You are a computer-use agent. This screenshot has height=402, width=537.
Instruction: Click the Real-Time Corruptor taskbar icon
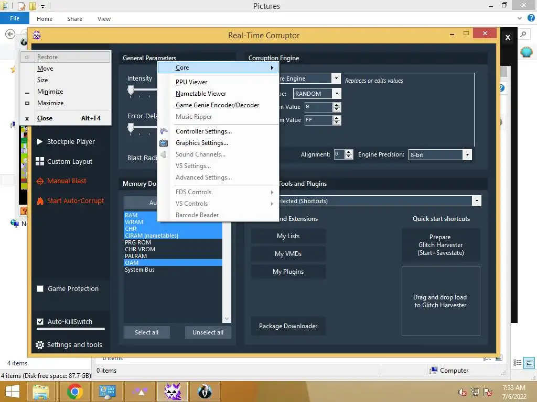172,392
